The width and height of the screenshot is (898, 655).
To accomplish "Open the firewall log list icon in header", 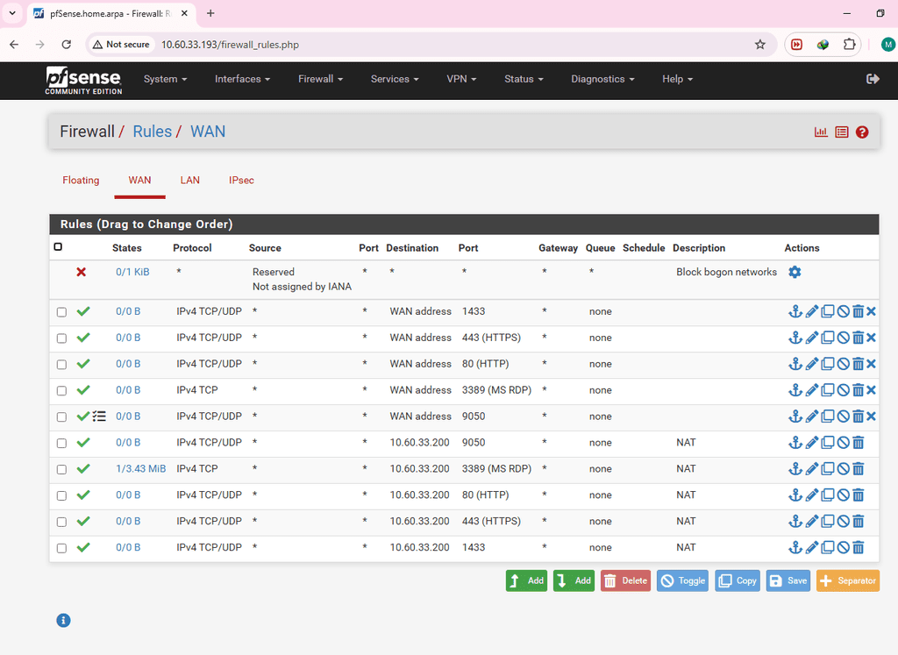I will 842,132.
